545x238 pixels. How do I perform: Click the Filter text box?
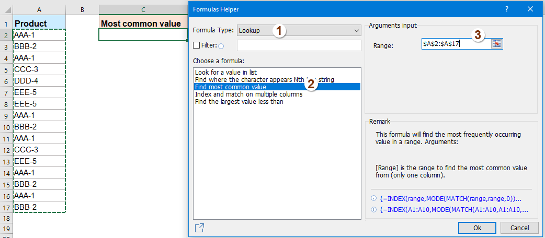(x=299, y=45)
